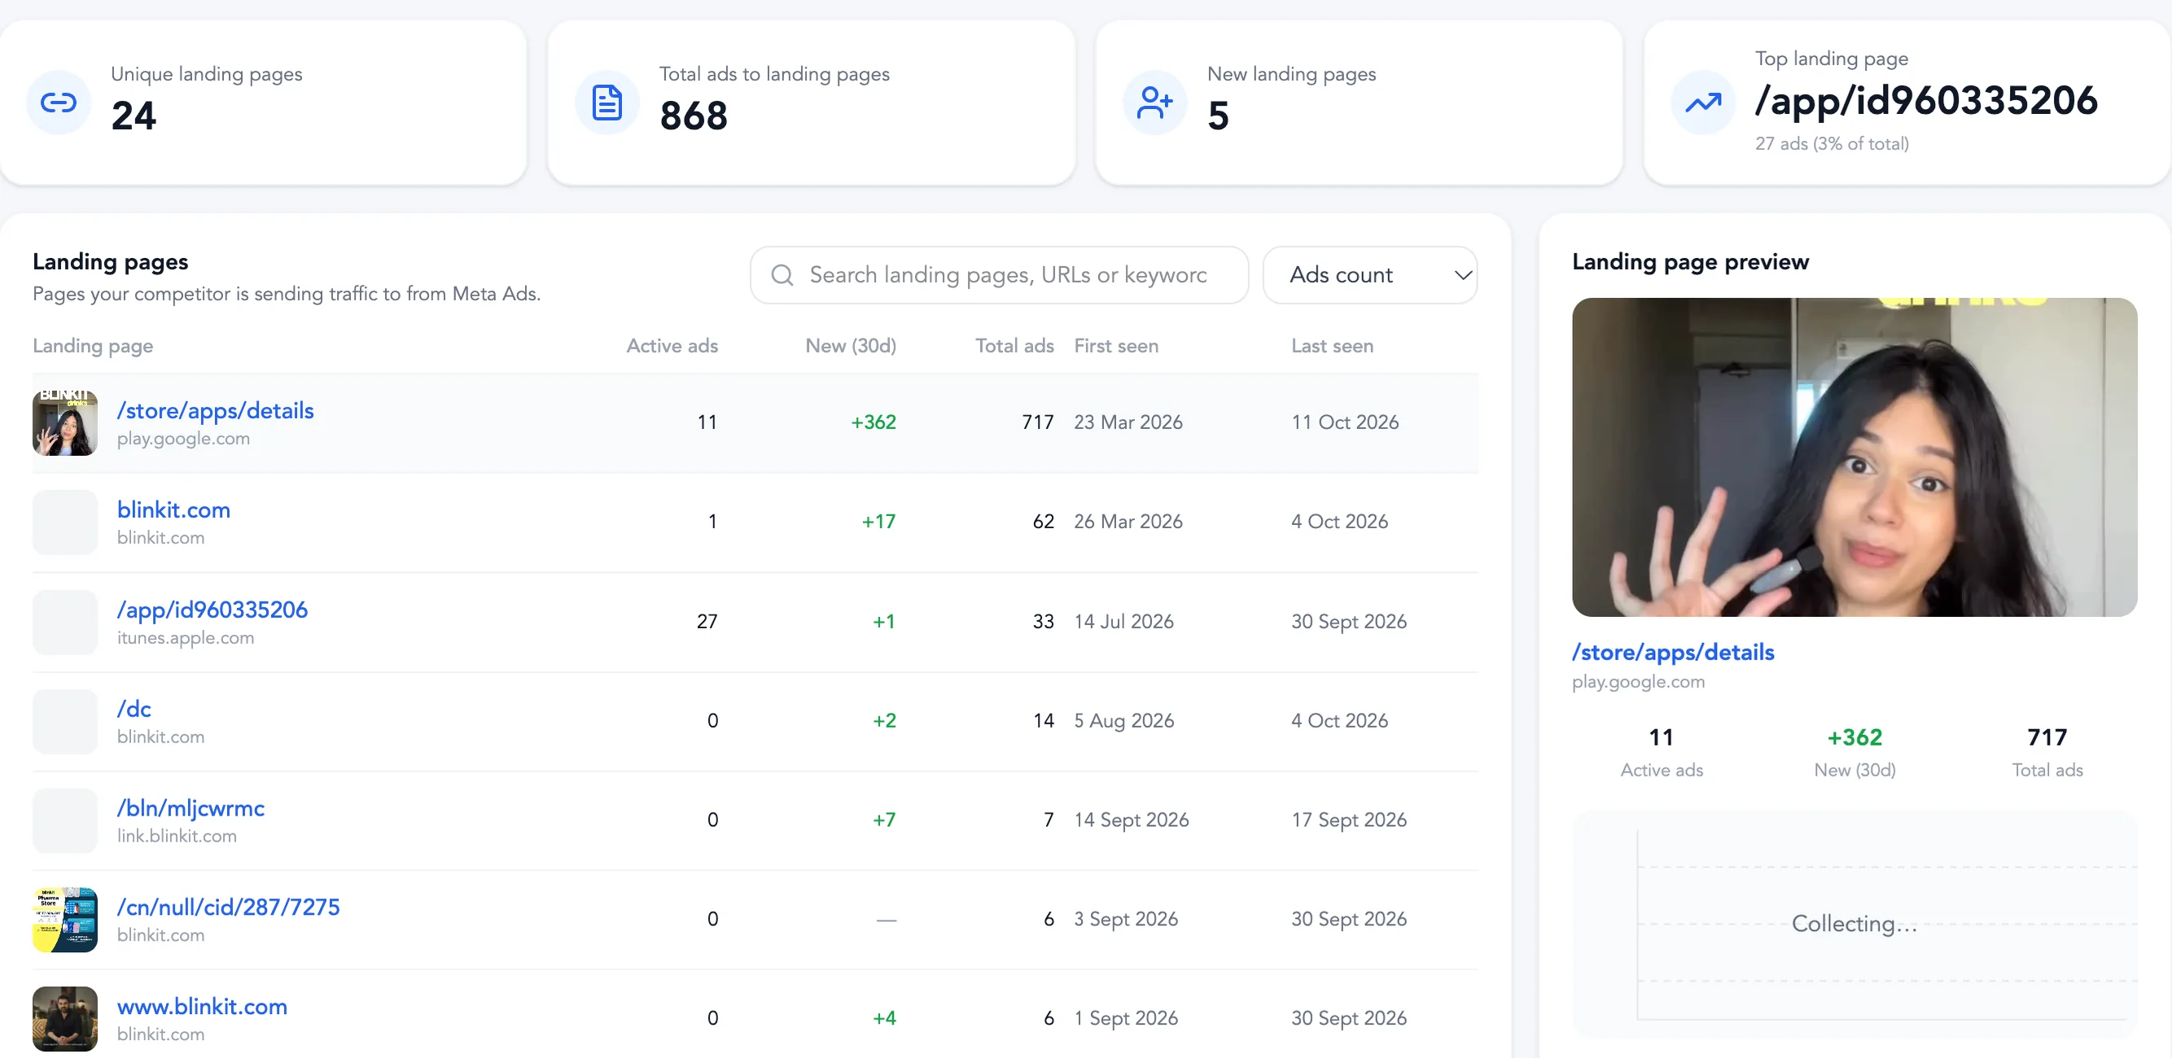This screenshot has width=2172, height=1058.
Task: Click the 868 total ads value
Action: click(693, 116)
